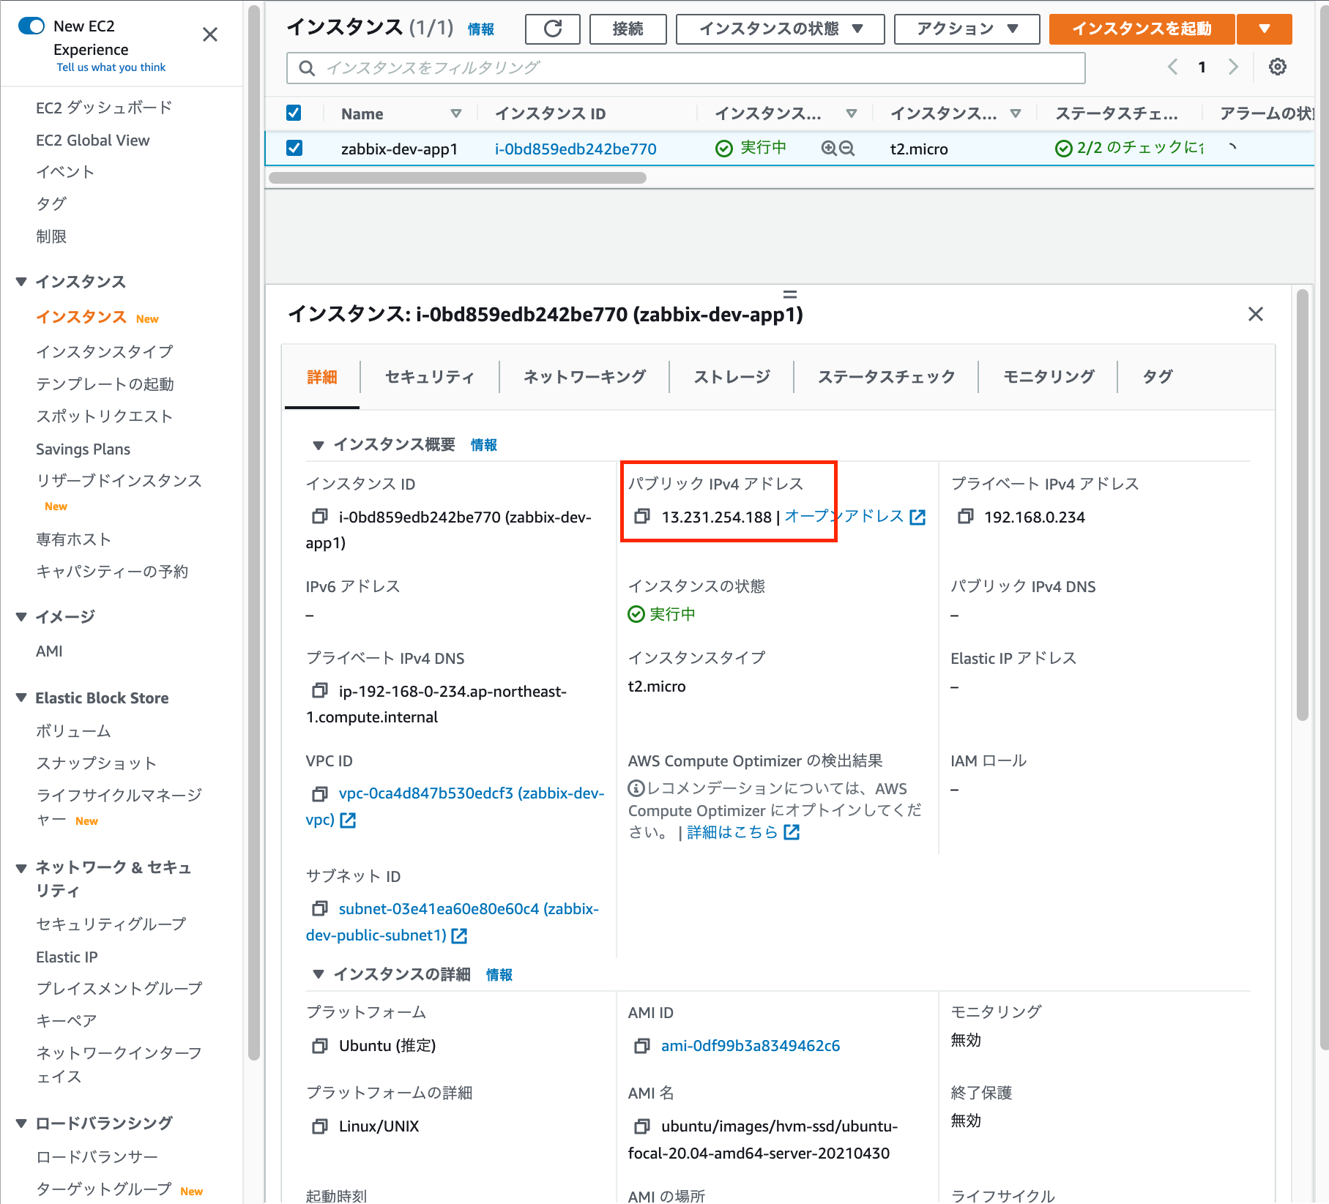Click the 接続 button
Screen dimensions: 1329x1204
[627, 29]
